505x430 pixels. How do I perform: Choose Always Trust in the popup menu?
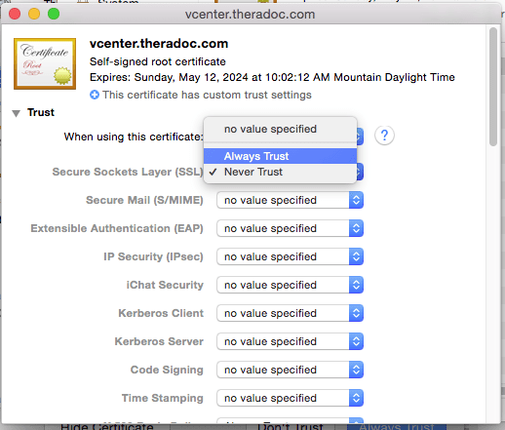[280, 156]
